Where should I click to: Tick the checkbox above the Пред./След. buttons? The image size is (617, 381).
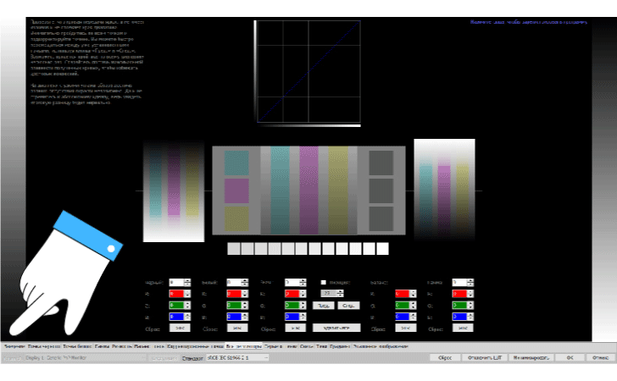click(x=324, y=282)
